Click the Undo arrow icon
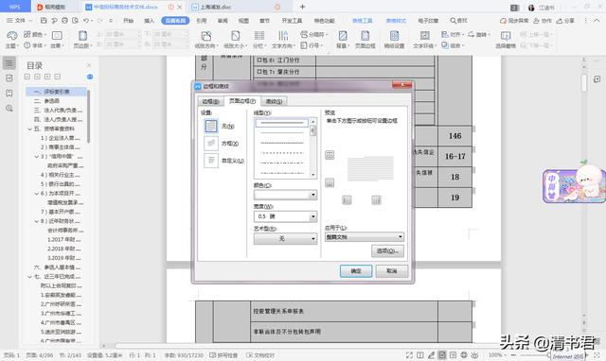 [86, 21]
